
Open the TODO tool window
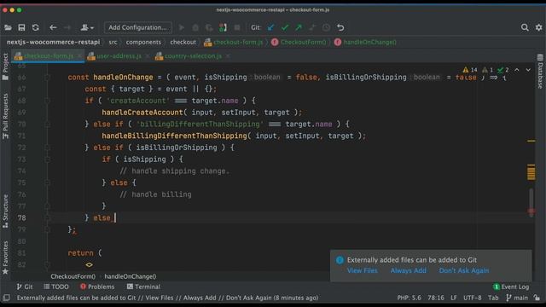pos(56,287)
